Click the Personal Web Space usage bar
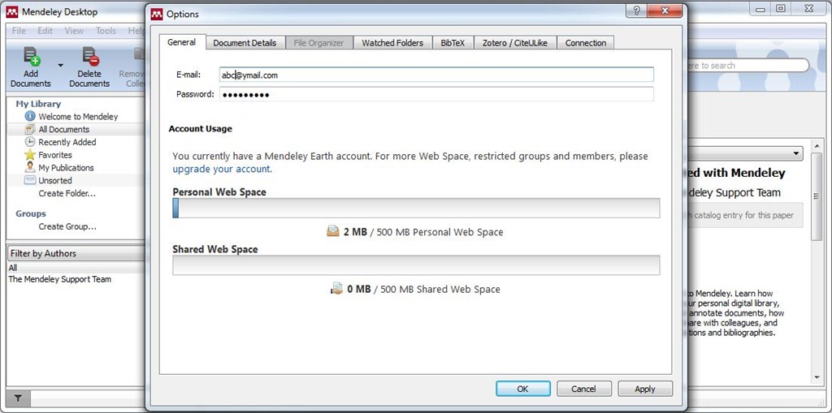 click(416, 209)
